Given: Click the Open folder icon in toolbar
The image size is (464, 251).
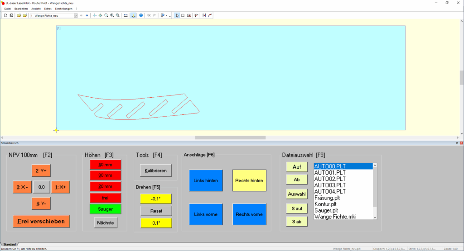Looking at the screenshot, I should 19,15.
